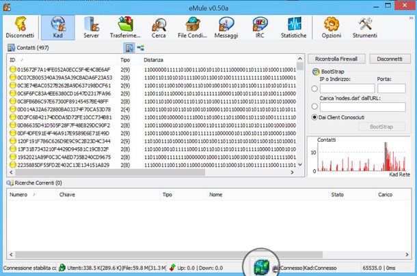Screen dimensions: 417x276
Task: Go to Trasferimenti toolbar icon
Action: (125, 27)
